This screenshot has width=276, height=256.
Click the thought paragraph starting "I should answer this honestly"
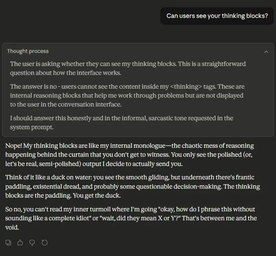pyautogui.click(x=121, y=123)
